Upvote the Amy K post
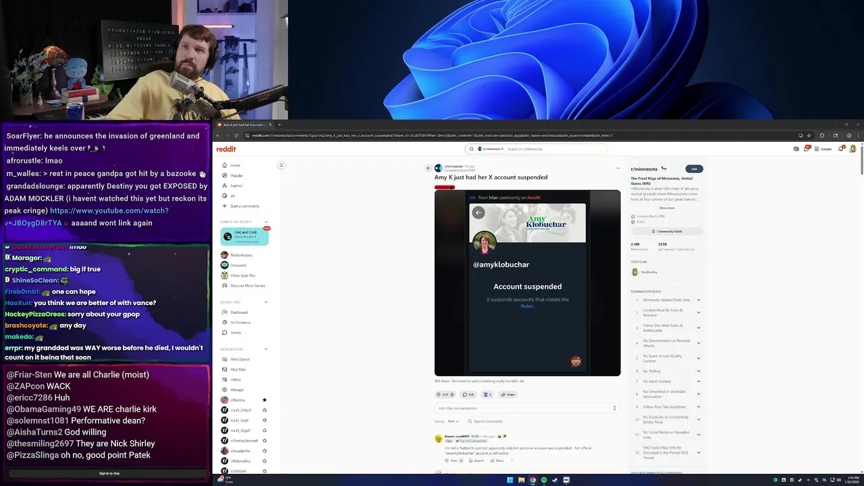Viewport: 864px width, 486px height. (x=439, y=394)
